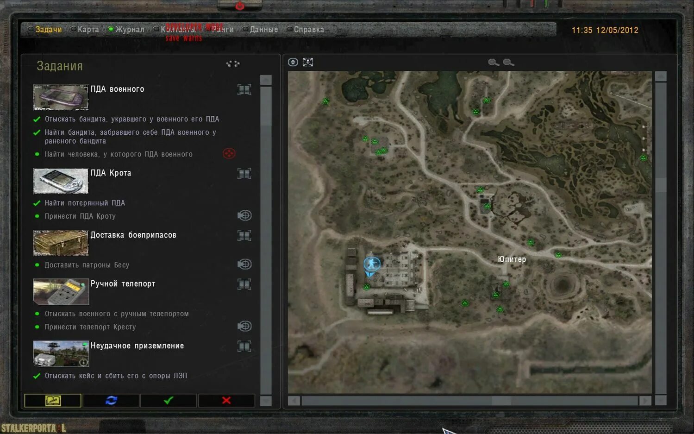The width and height of the screenshot is (694, 434).
Task: Select subtask 'Найти потерянный ПДА'
Action: pos(85,203)
